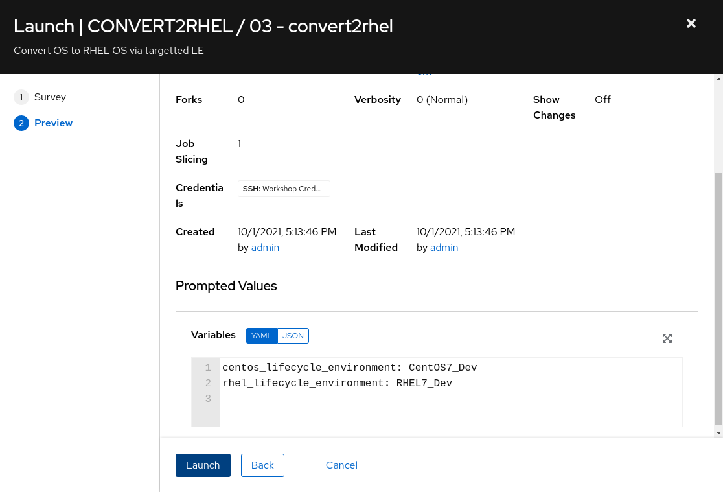Select the Preview wizard step

pyautogui.click(x=43, y=123)
